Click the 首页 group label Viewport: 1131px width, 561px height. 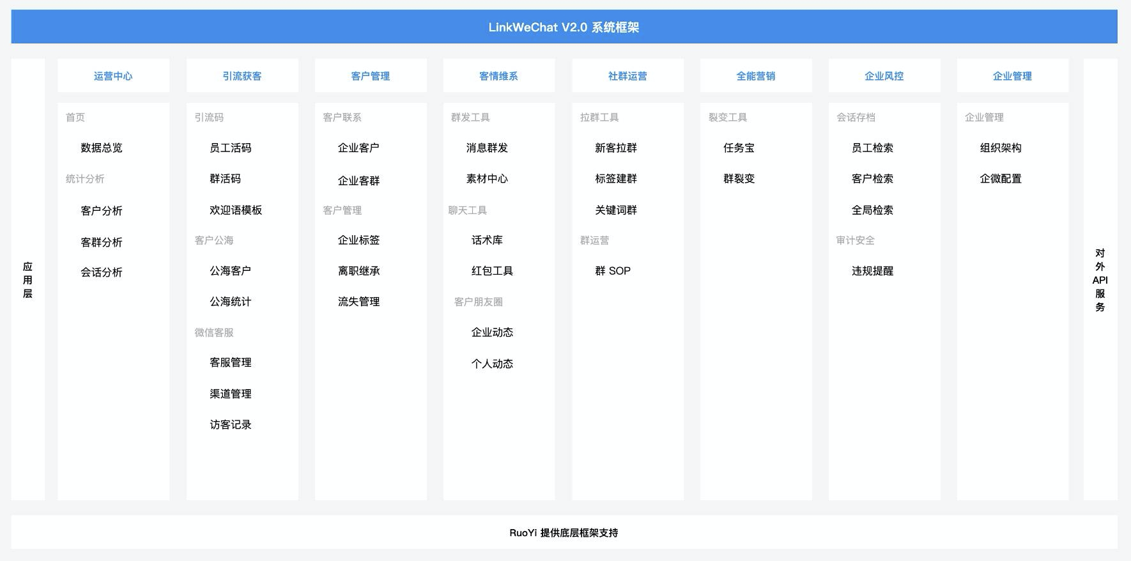[x=75, y=118]
